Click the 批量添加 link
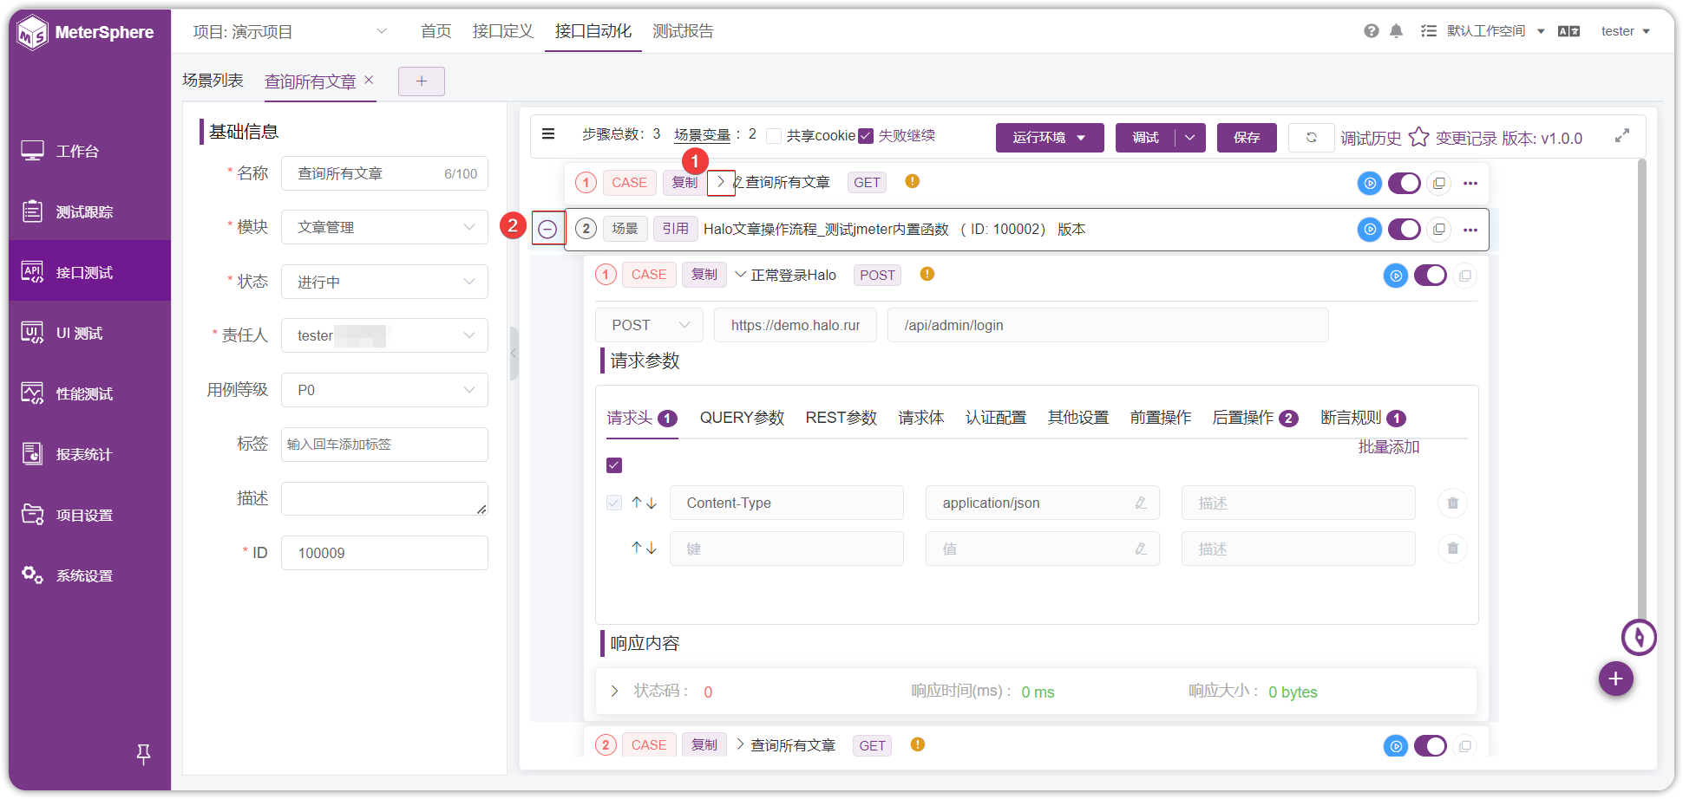1683x799 pixels. coord(1388,447)
